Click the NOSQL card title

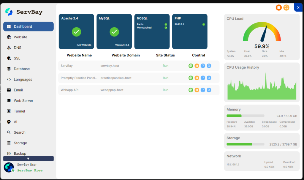click(142, 18)
